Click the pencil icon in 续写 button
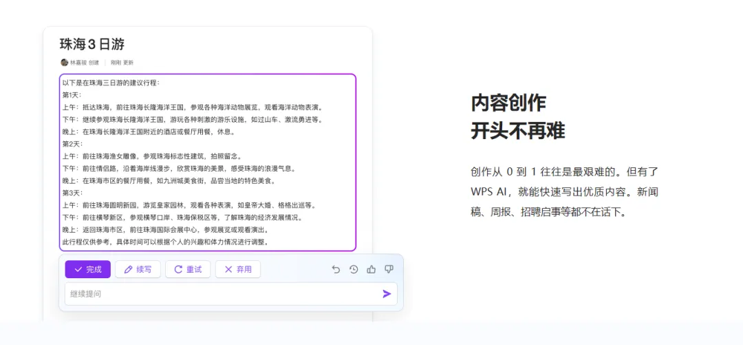 (128, 269)
